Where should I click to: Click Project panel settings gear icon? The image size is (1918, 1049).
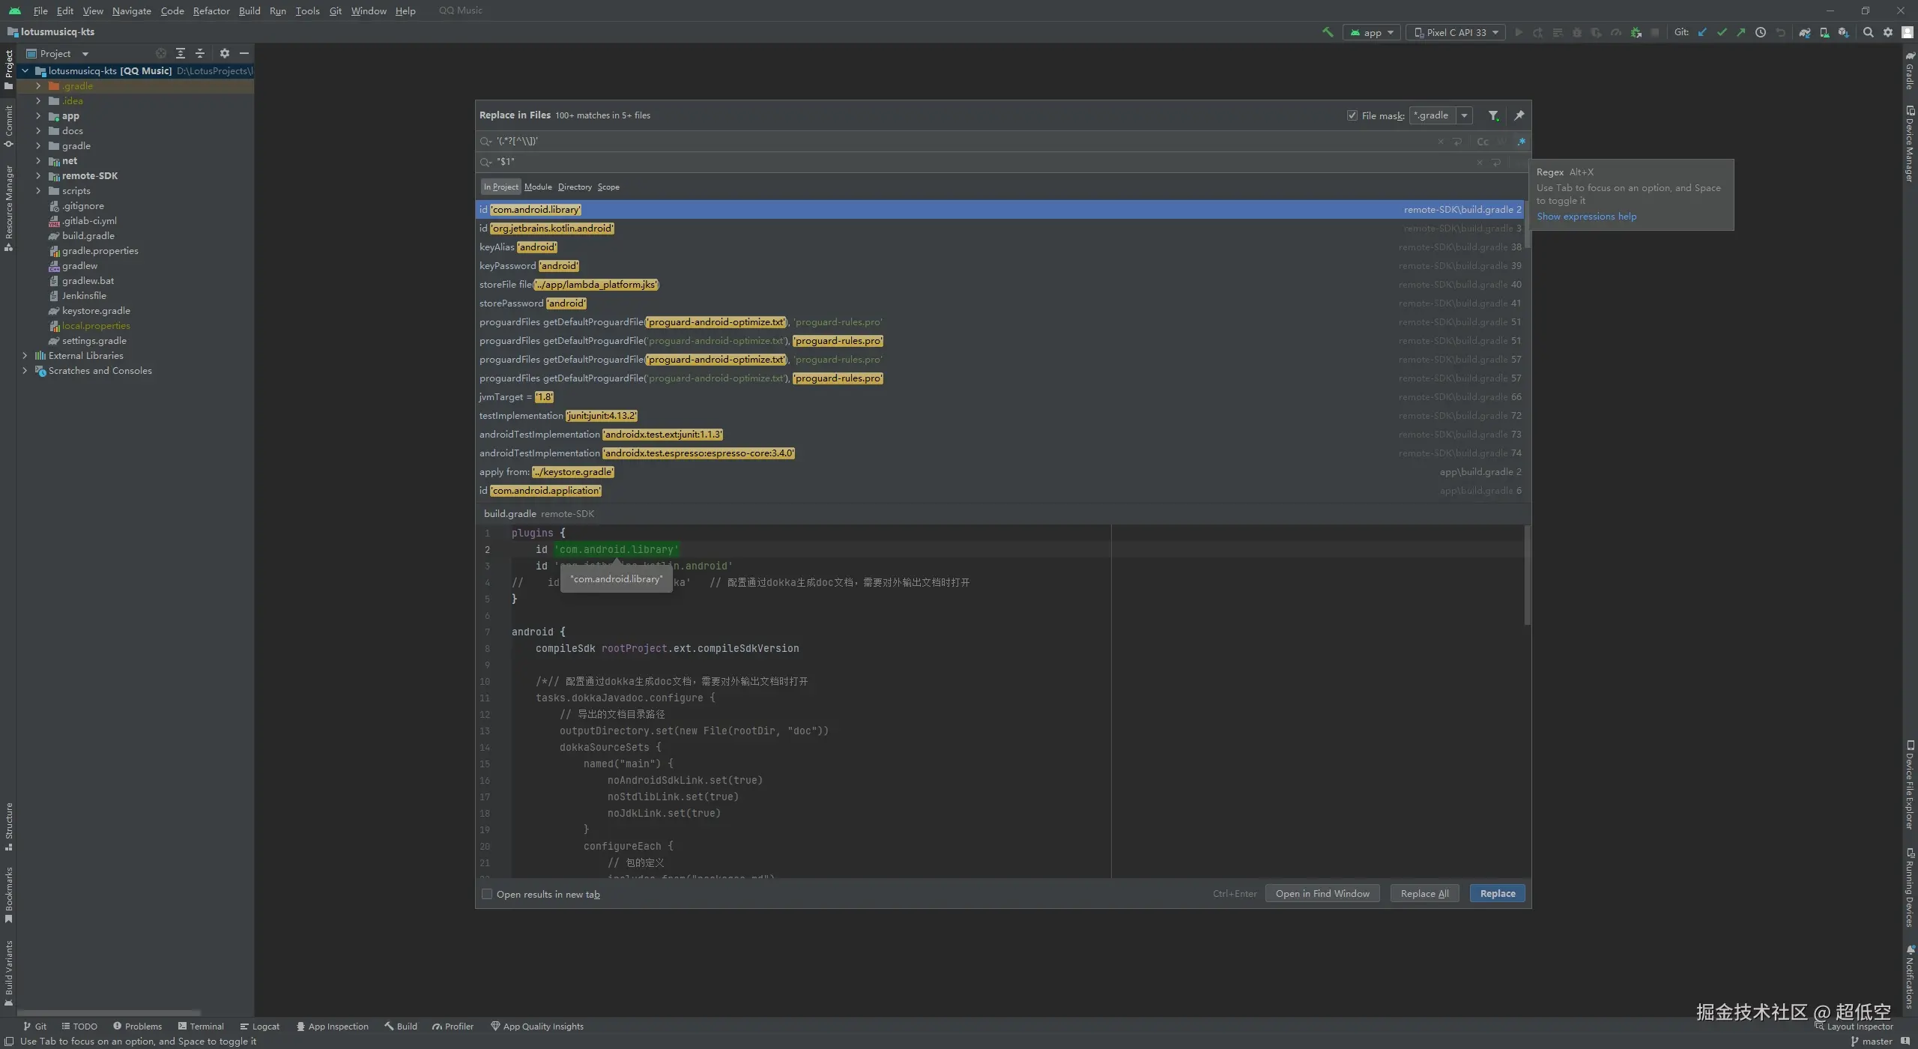coord(224,53)
